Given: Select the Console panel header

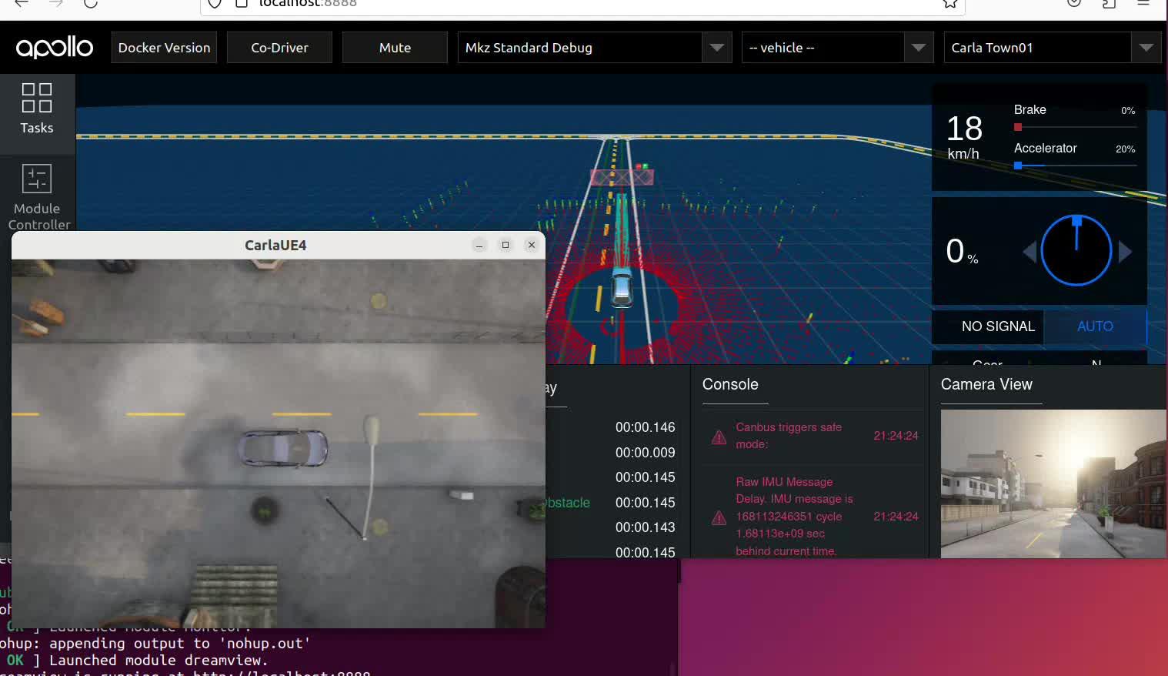Looking at the screenshot, I should pyautogui.click(x=730, y=384).
